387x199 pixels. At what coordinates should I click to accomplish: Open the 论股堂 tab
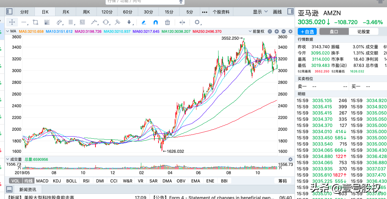[x=363, y=31]
